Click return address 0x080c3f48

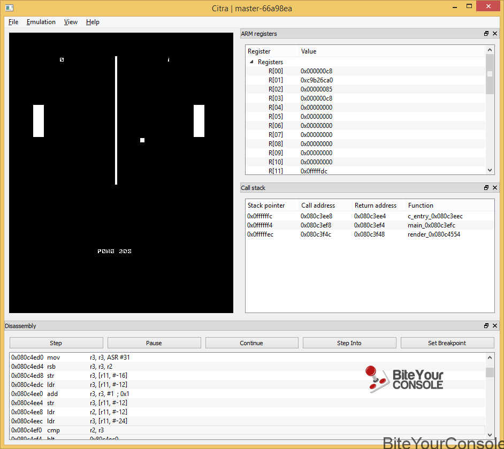pos(369,234)
